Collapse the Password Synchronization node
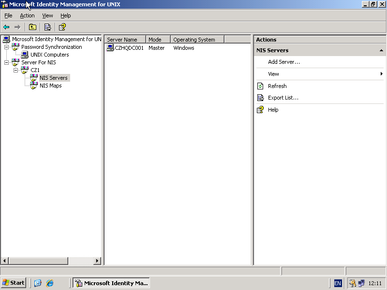 [6, 47]
